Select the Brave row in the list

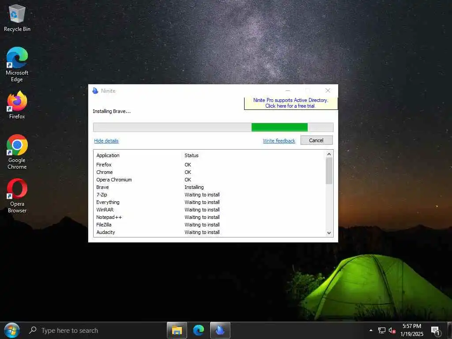[210, 187]
